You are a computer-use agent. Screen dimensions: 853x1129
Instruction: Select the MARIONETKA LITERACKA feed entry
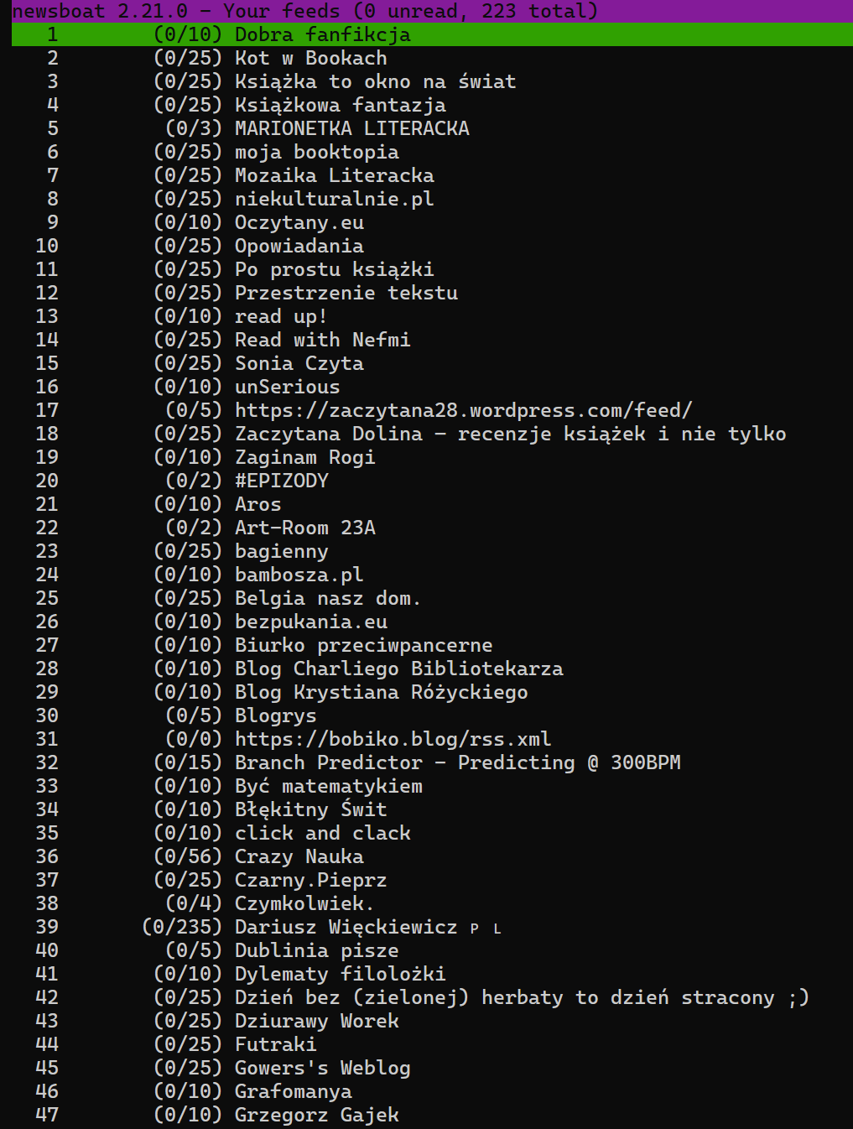tap(351, 128)
